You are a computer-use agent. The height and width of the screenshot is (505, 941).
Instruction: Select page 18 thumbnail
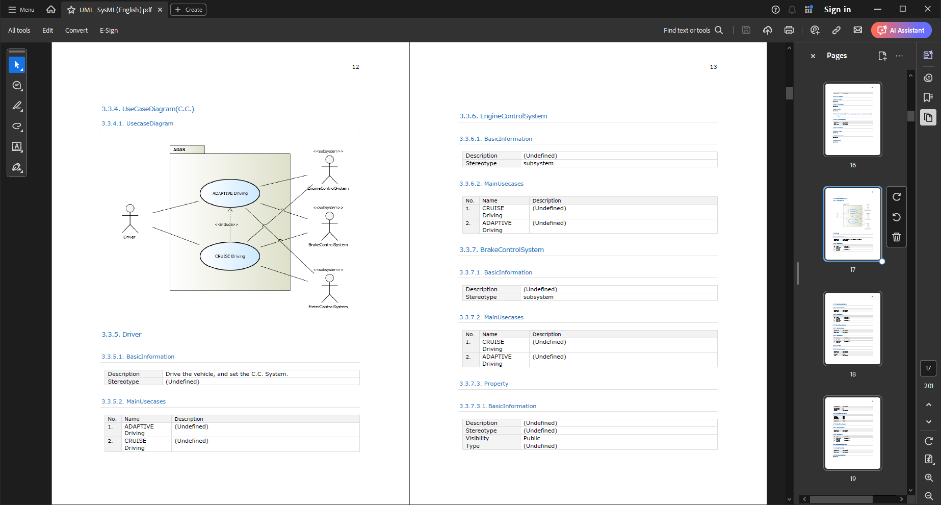[x=852, y=329]
